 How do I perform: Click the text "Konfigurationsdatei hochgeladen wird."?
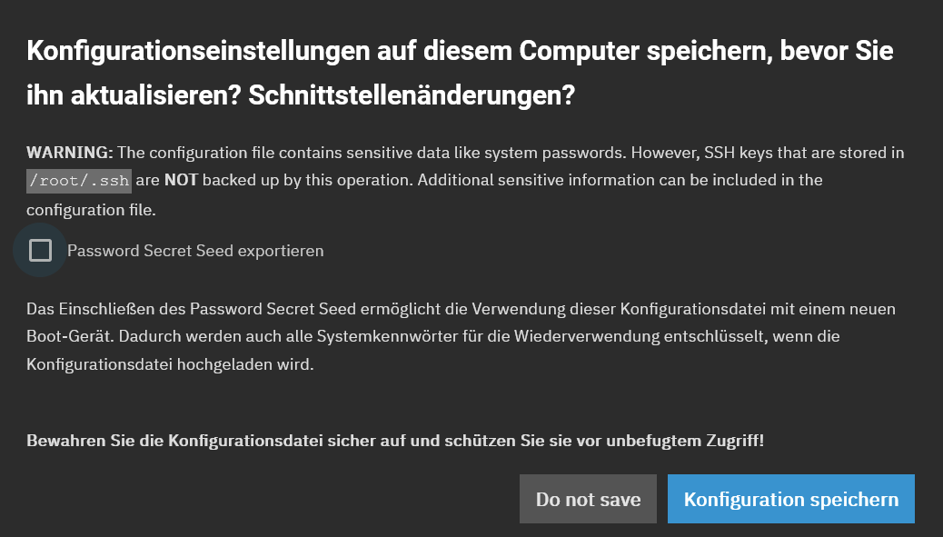(x=169, y=363)
